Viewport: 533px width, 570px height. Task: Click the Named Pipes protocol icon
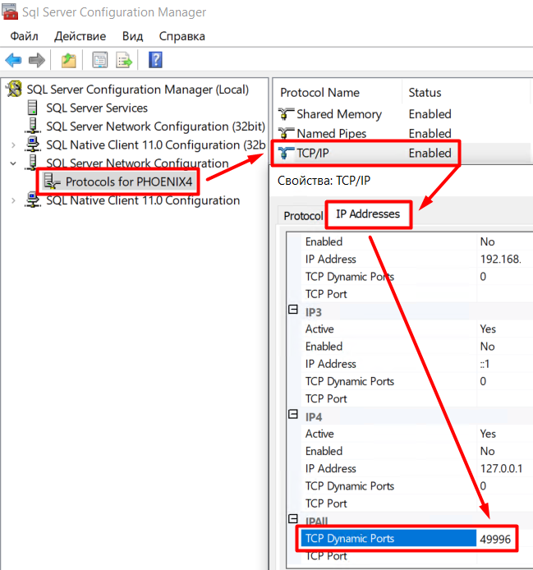click(287, 133)
